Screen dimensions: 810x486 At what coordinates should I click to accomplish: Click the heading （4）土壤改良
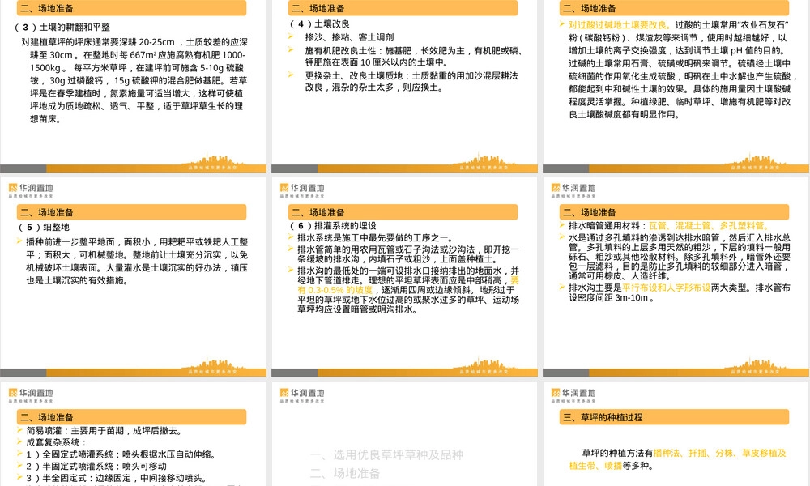(320, 23)
